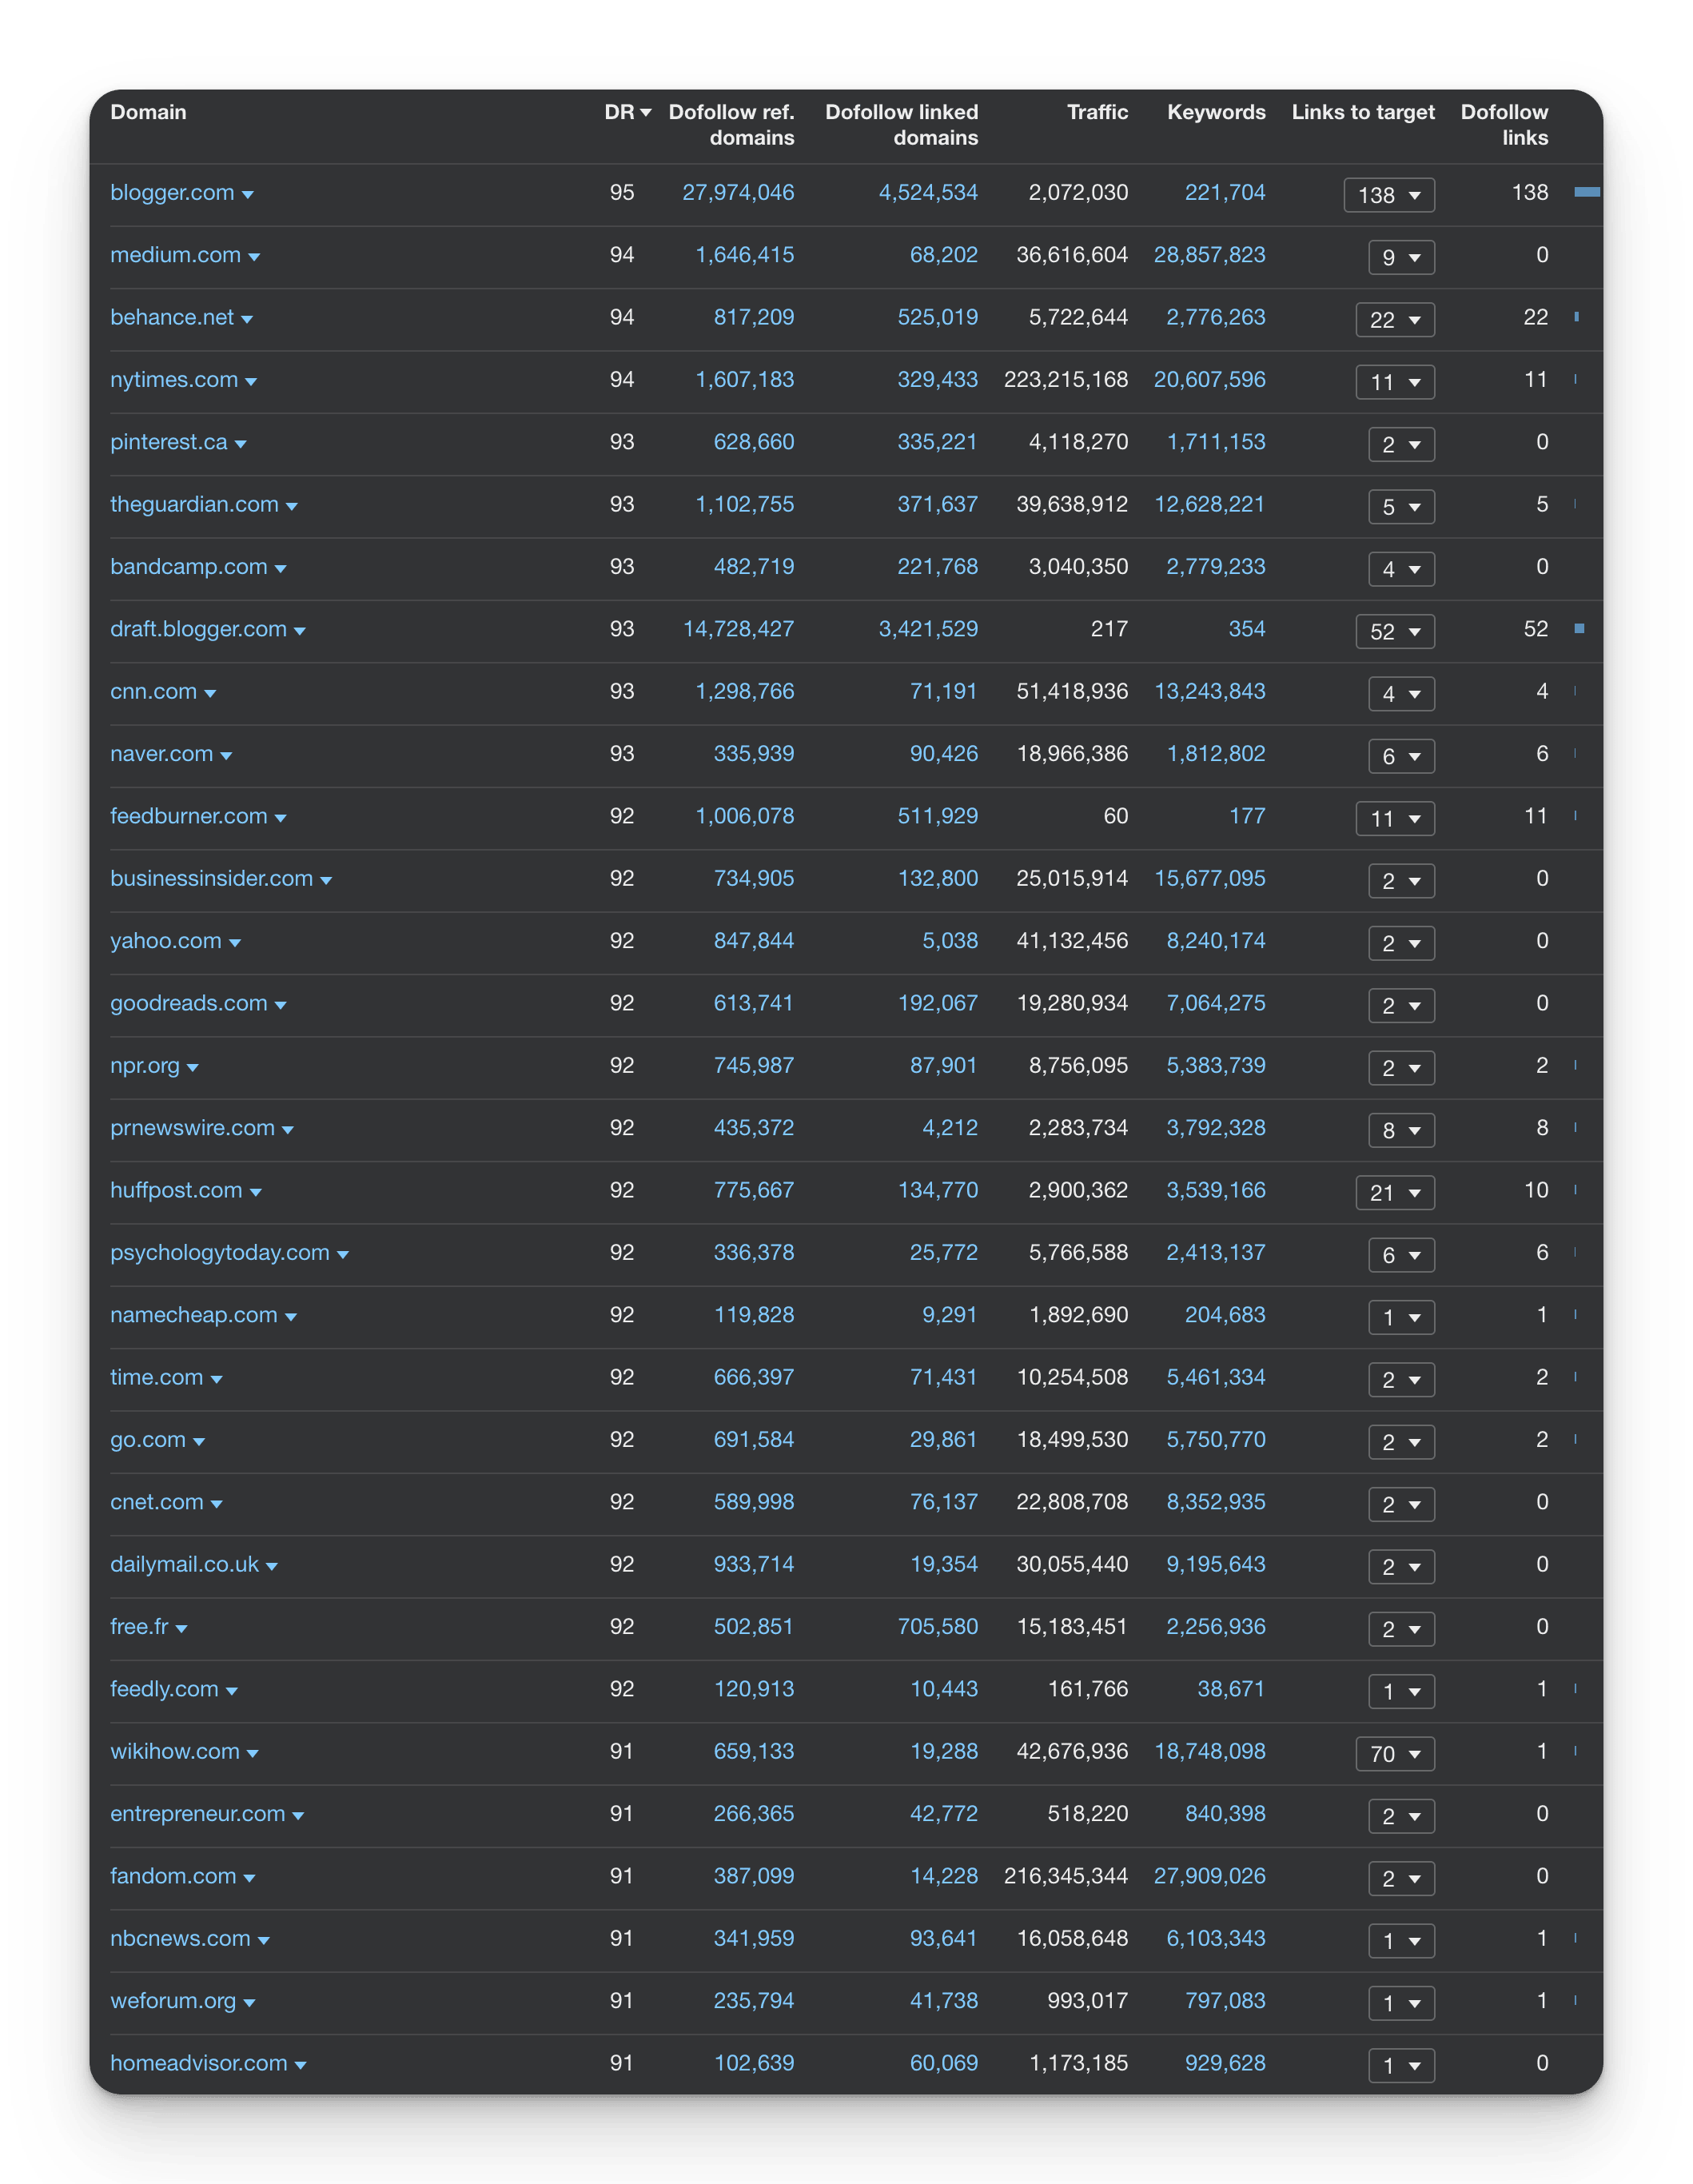The width and height of the screenshot is (1693, 2184).
Task: Open time.com domain link
Action: point(156,1377)
